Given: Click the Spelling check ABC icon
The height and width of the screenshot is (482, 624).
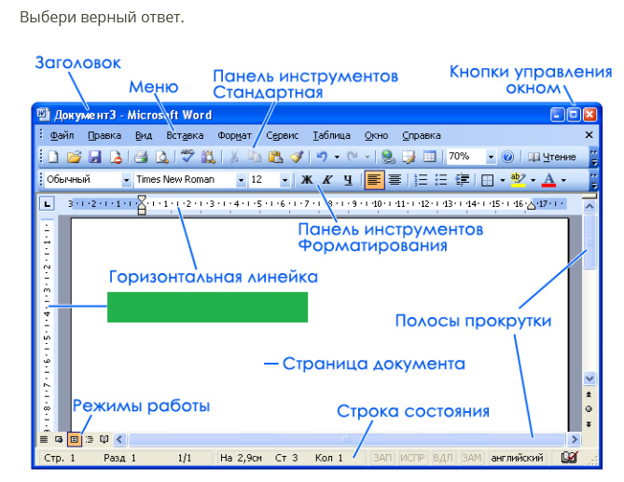Looking at the screenshot, I should [187, 158].
